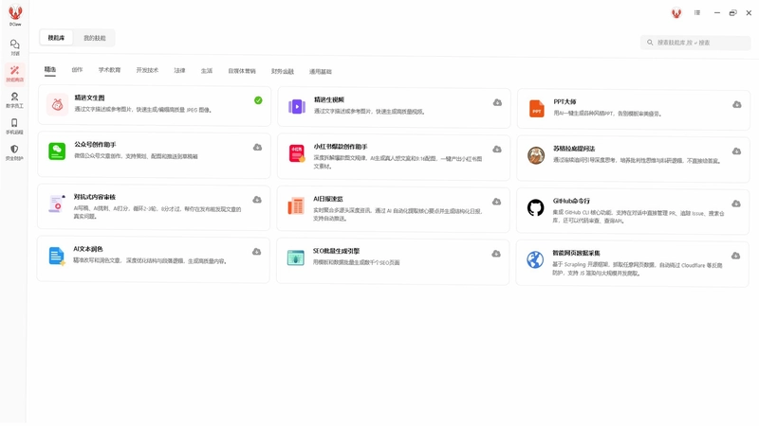Click the orange PPT file icon
The image size is (759, 426).
[536, 109]
